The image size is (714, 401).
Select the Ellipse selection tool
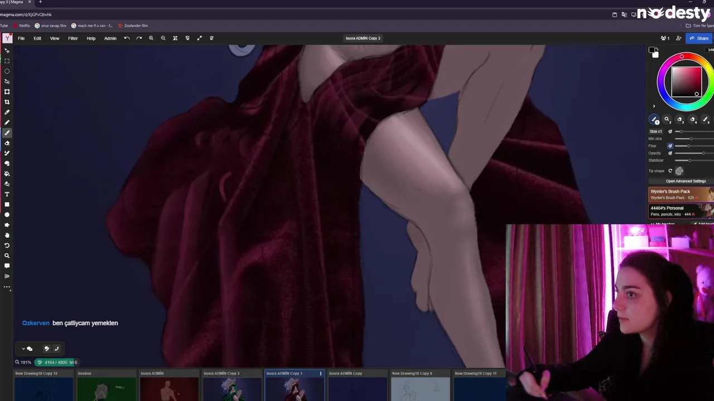click(7, 71)
